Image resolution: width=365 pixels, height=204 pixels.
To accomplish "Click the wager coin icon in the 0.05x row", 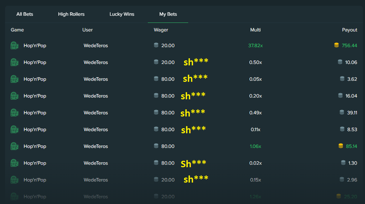I will pyautogui.click(x=156, y=79).
